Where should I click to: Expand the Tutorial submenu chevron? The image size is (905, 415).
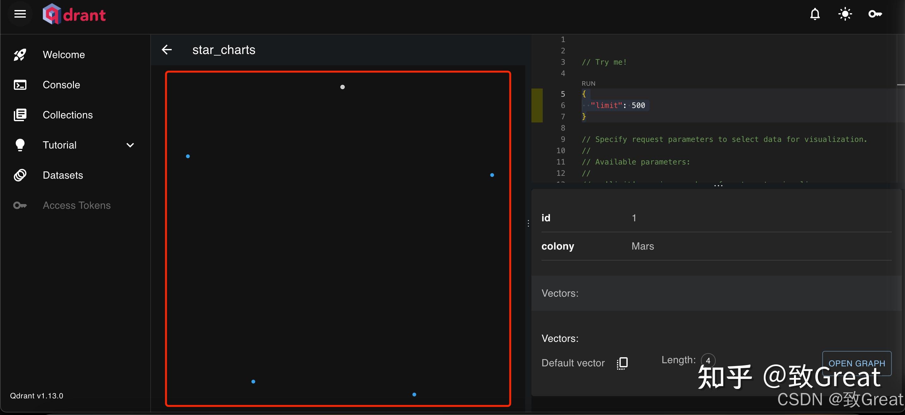130,145
